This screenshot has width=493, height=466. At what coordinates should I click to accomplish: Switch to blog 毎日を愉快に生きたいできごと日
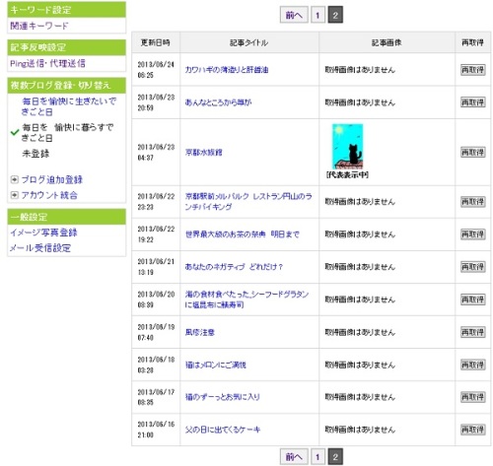coord(69,106)
